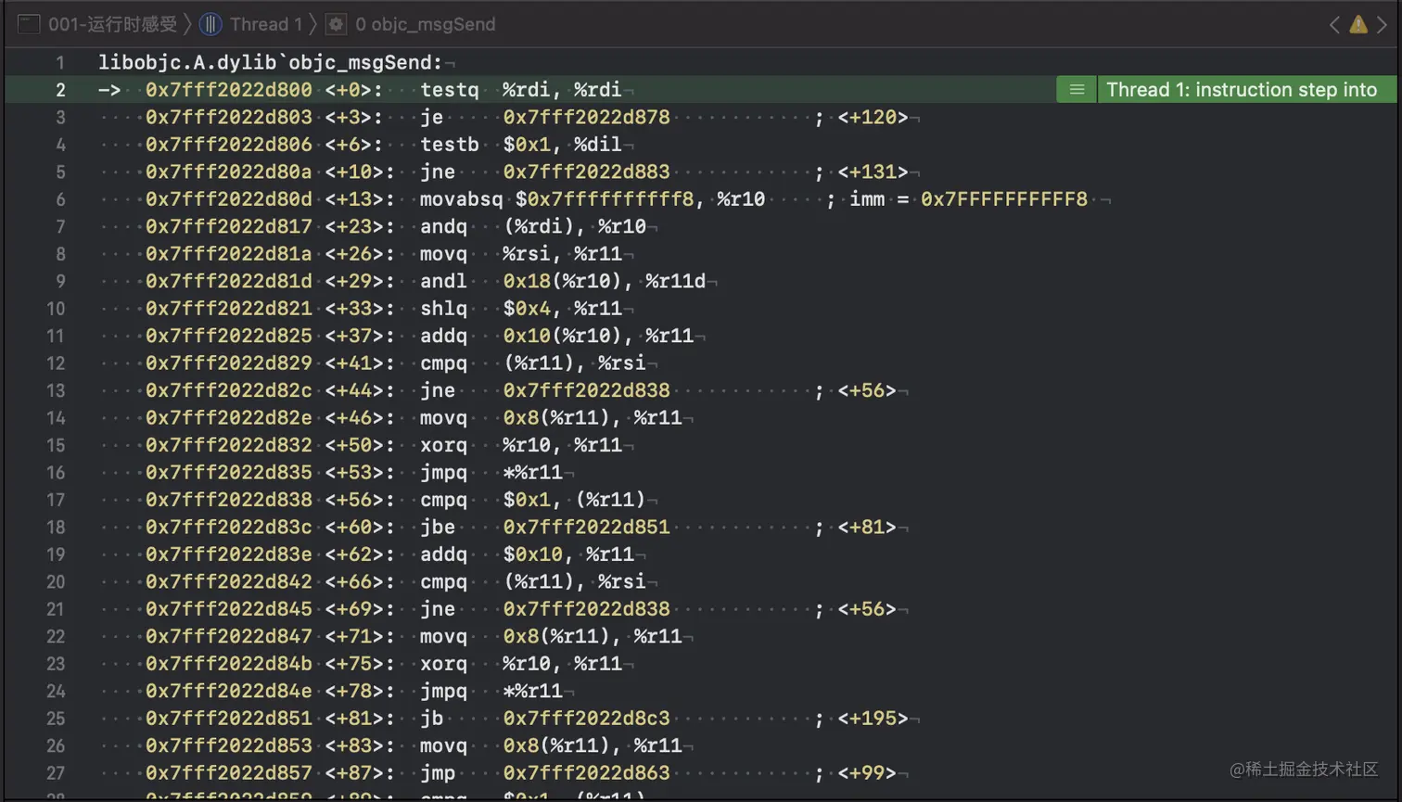
Task: Click jump target 0x7fff2022d851 on line 18
Action: tap(586, 528)
